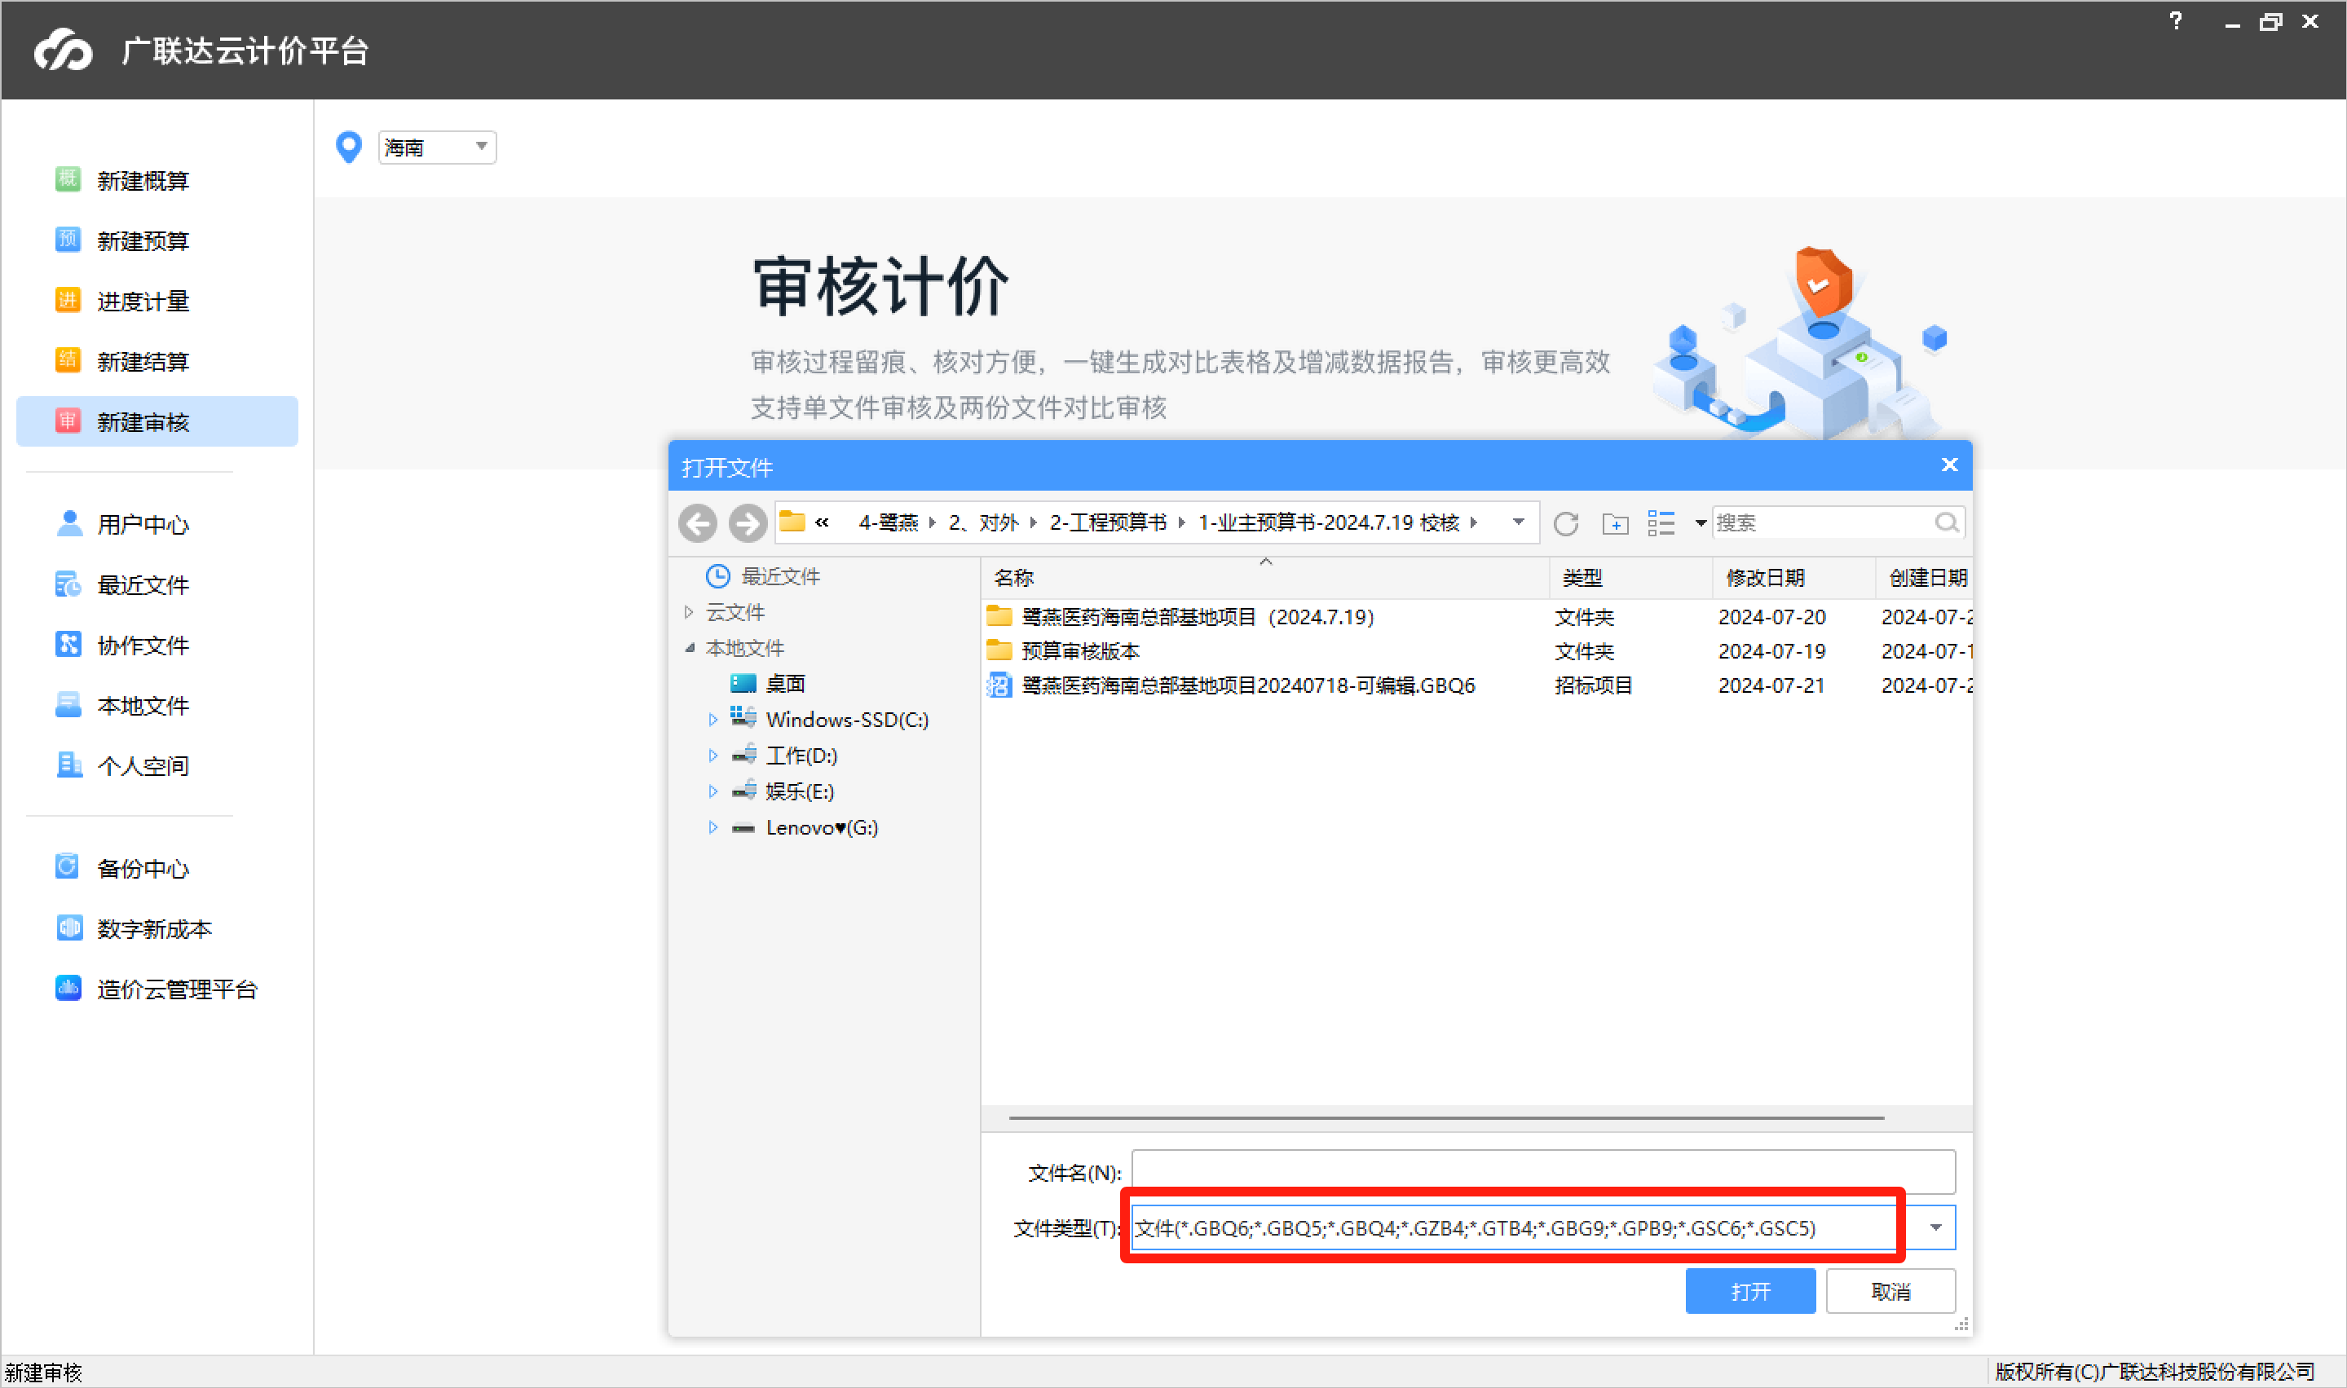Click the forward arrow in file dialog

748,522
